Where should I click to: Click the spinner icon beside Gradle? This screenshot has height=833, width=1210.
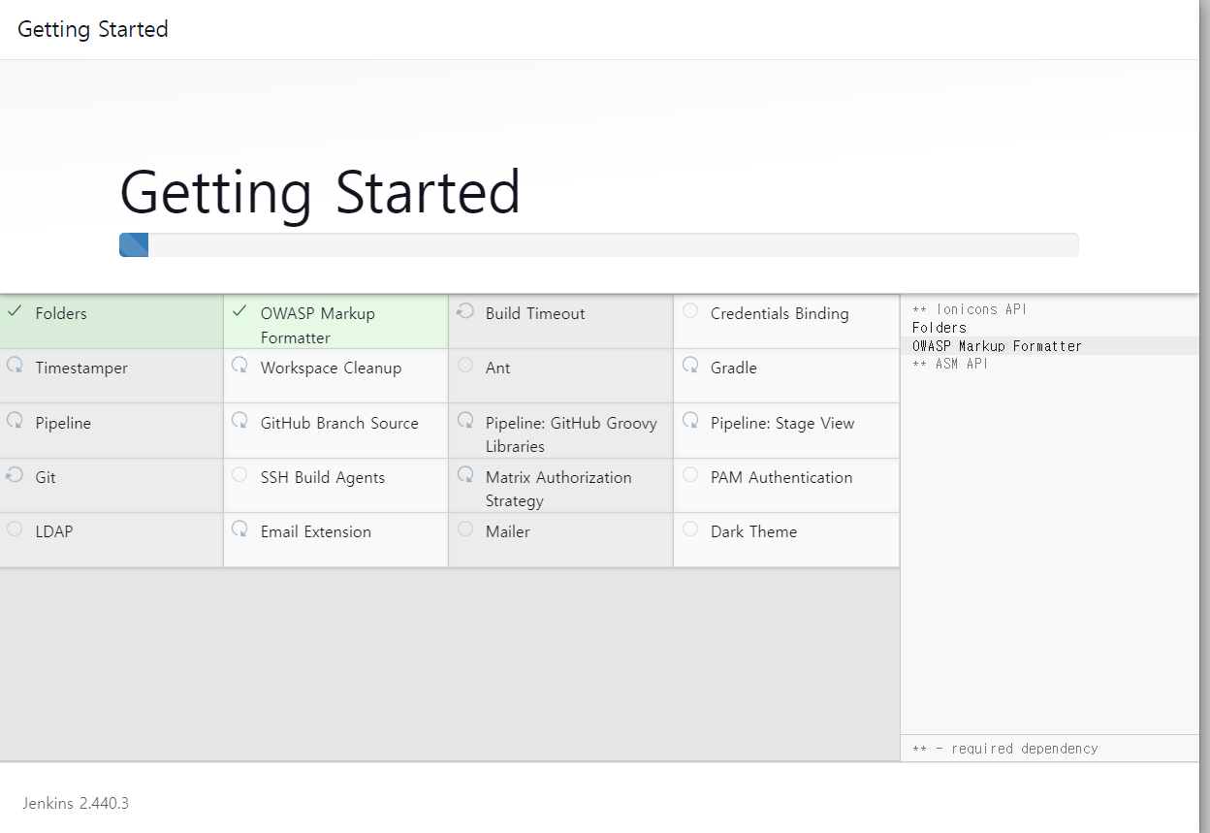(x=690, y=366)
